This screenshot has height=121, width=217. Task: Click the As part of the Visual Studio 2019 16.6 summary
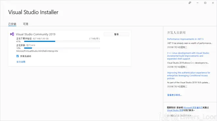[188, 83]
